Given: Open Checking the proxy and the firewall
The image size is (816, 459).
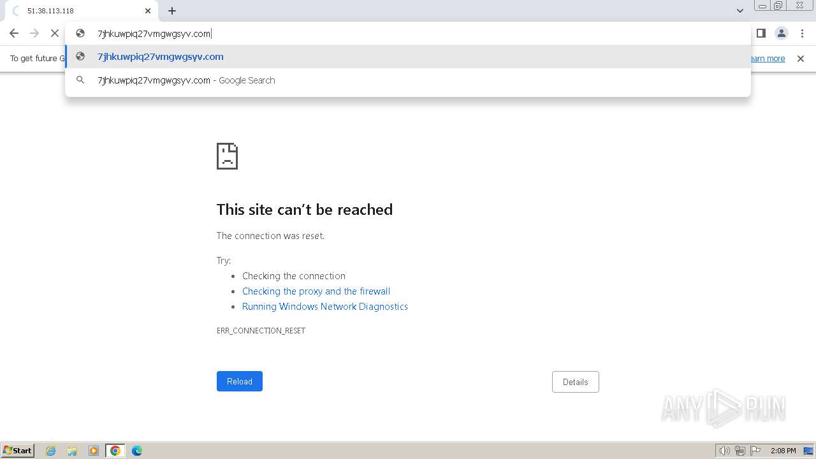Looking at the screenshot, I should 316,291.
